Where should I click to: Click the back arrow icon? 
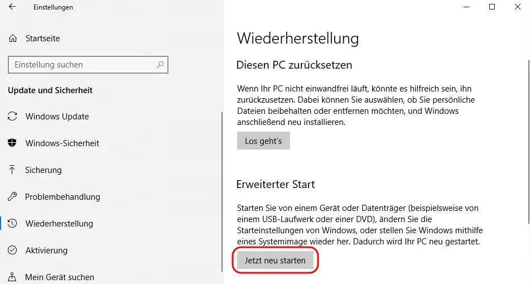click(12, 7)
